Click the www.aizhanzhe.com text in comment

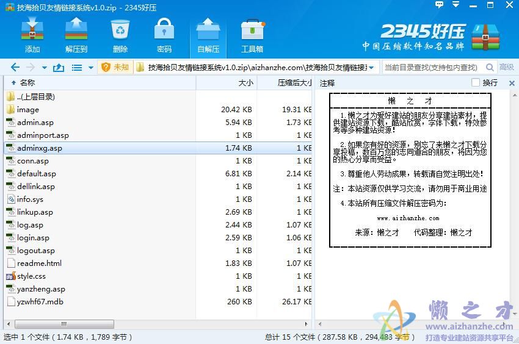coord(408,218)
